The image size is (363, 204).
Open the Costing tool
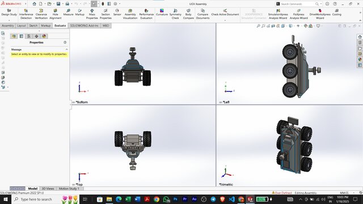[x=336, y=12]
